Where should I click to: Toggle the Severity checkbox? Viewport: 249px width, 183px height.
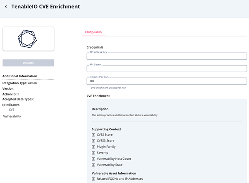[x=93, y=153]
